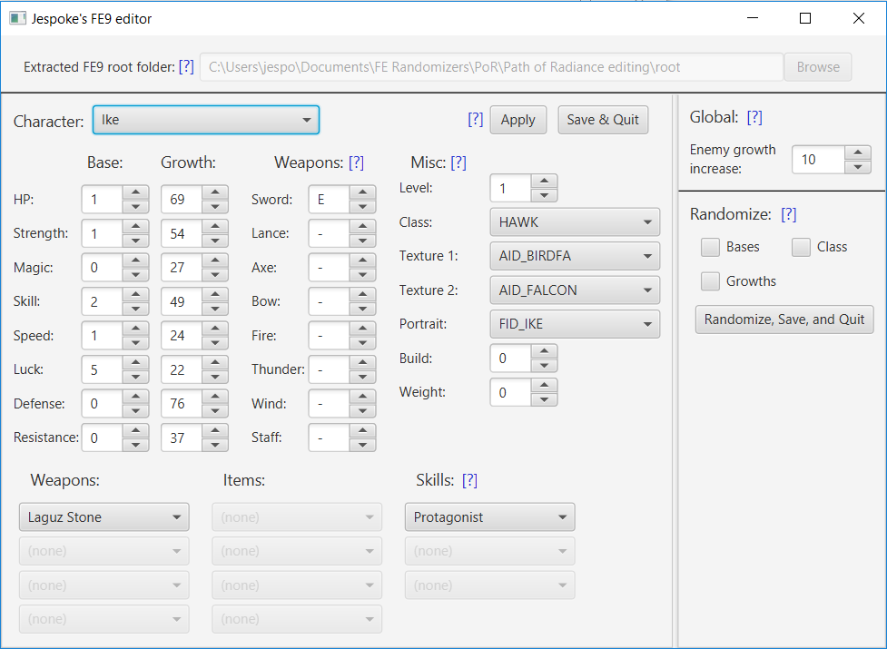Increase Skill growth with up arrow

215,294
